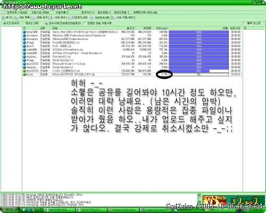Sort by the 총크기 column header
Viewport: 266px width, 213px height.
[x=127, y=28]
